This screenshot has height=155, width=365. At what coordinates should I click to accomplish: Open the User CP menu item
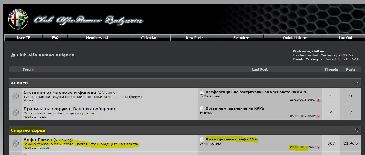(23, 38)
